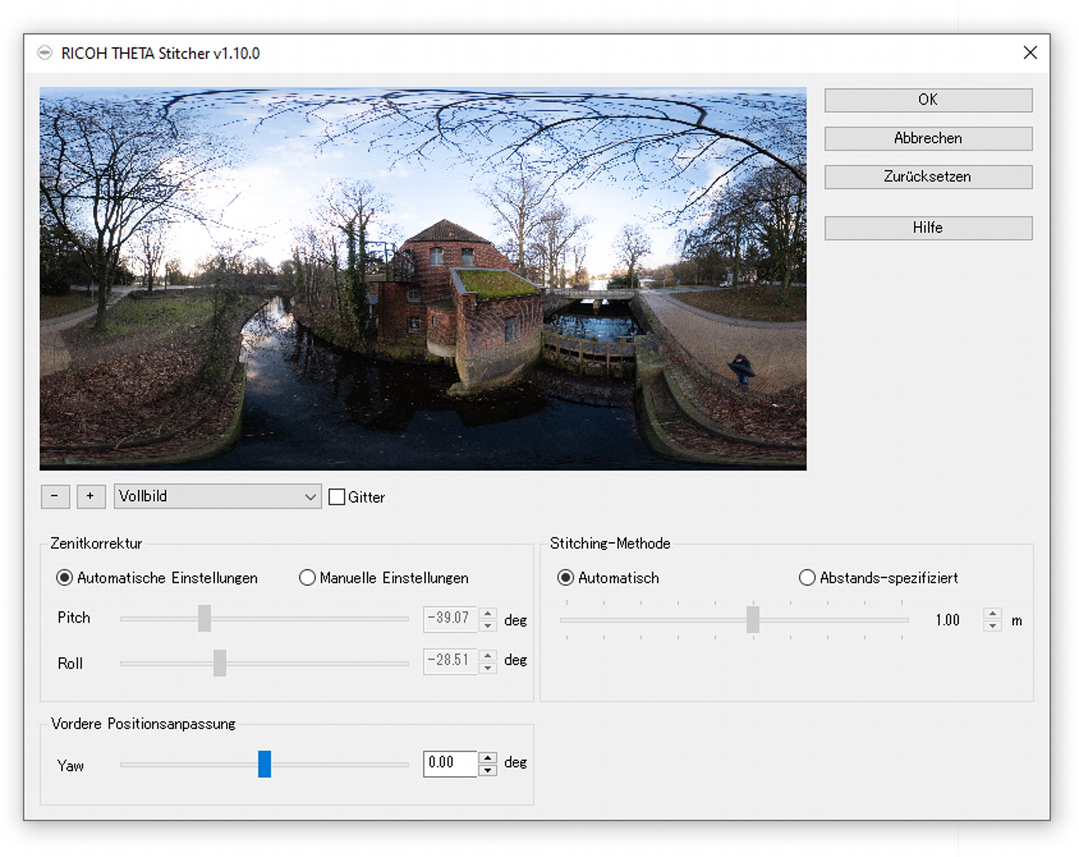Decrease Yaw value with down arrow
The width and height of the screenshot is (1079, 857).
488,770
